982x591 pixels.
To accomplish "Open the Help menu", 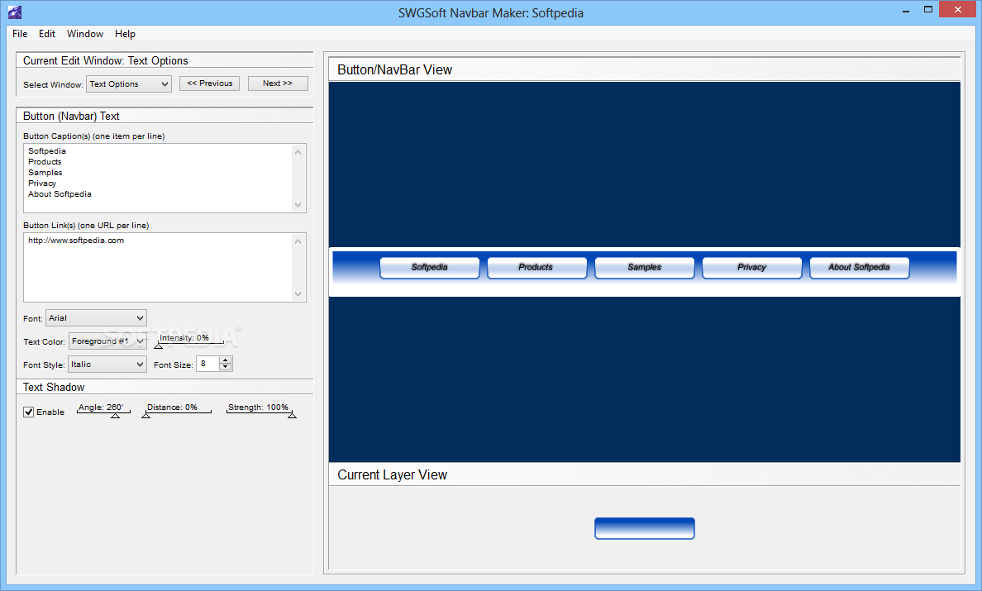I will tap(125, 34).
